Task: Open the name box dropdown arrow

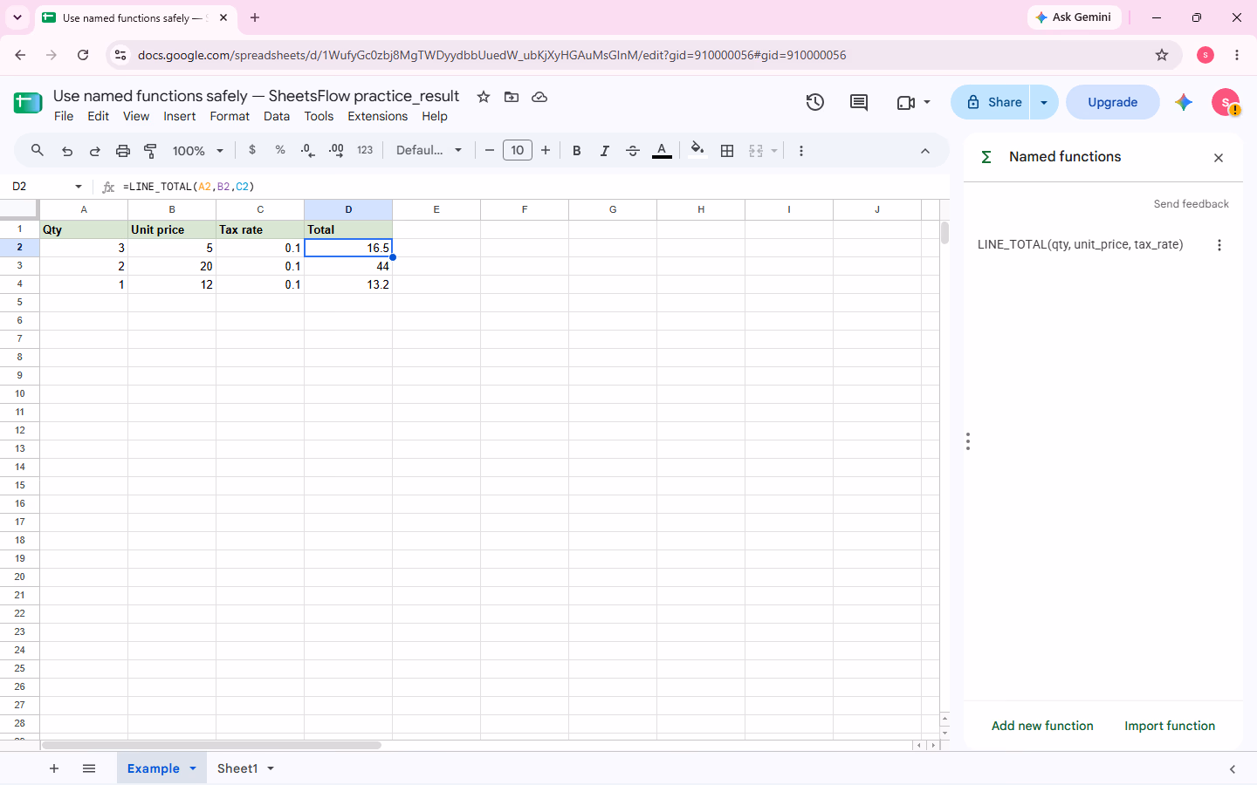Action: (x=79, y=187)
